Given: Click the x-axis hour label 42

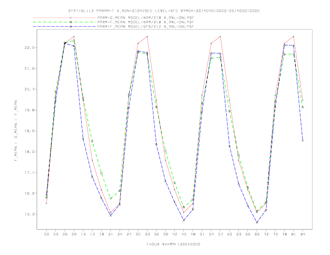Looking at the screenshot, I should [175, 234].
